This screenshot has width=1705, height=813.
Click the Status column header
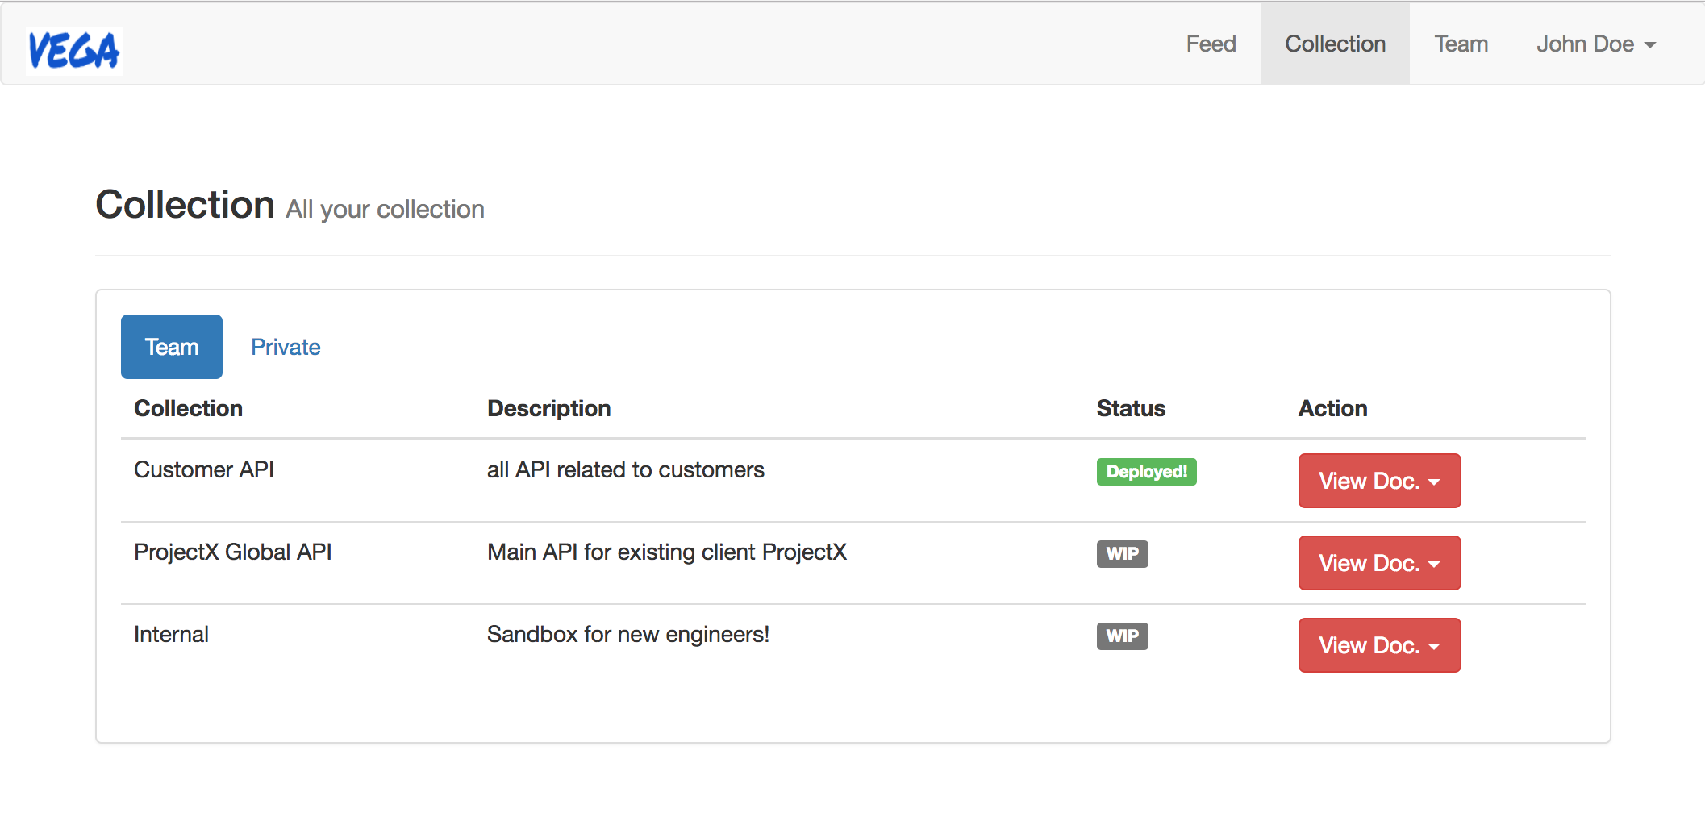1131,409
